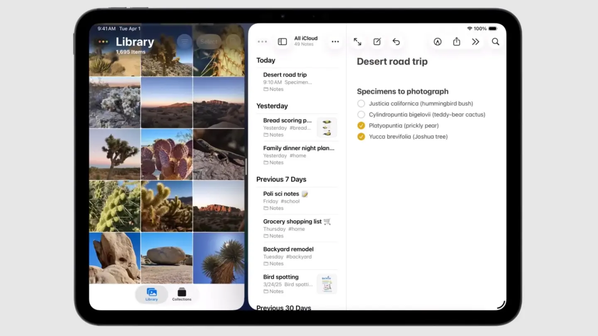Expand additional toolbar options with double chevron

tap(476, 41)
